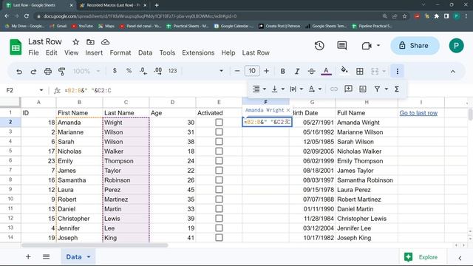Viewport: 473px width, 266px height.
Task: Add a new sheet with plus button
Action: click(28, 257)
